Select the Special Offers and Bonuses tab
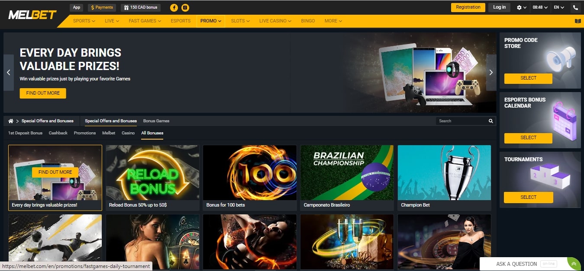This screenshot has width=584, height=271. (111, 121)
